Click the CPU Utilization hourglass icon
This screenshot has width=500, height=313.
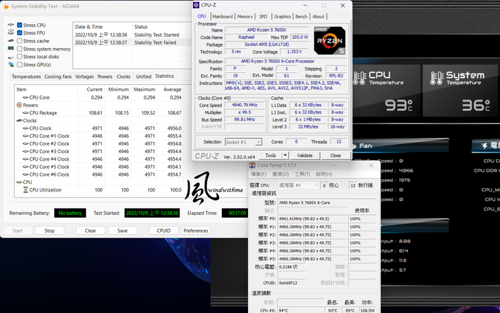pyautogui.click(x=25, y=189)
